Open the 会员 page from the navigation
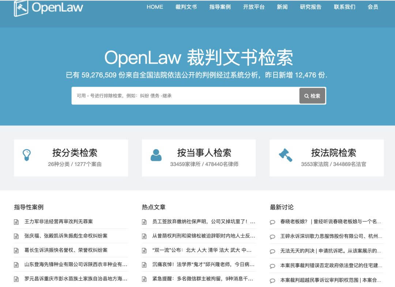This screenshot has width=395, height=287. click(x=373, y=7)
